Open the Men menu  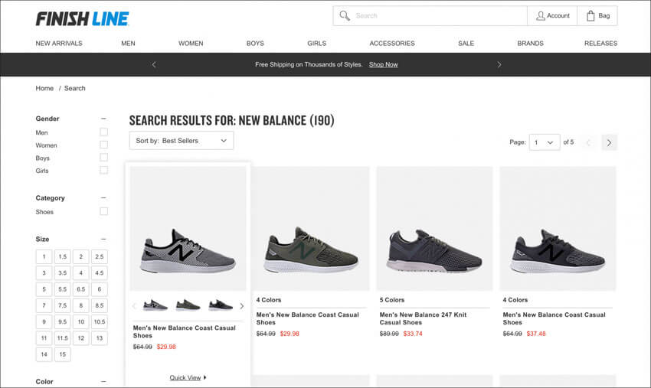(x=129, y=43)
